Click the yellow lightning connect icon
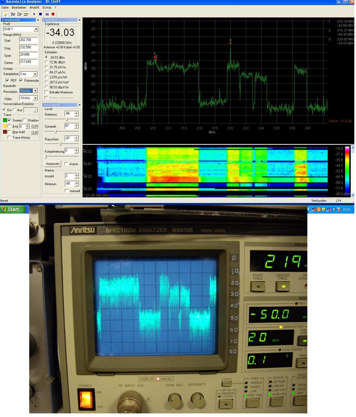 pyautogui.click(x=6, y=14)
